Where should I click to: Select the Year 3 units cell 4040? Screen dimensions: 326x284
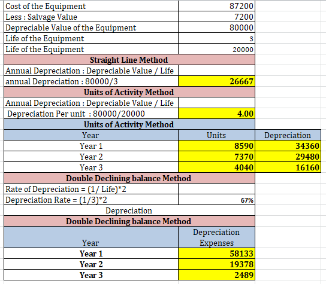(216, 167)
